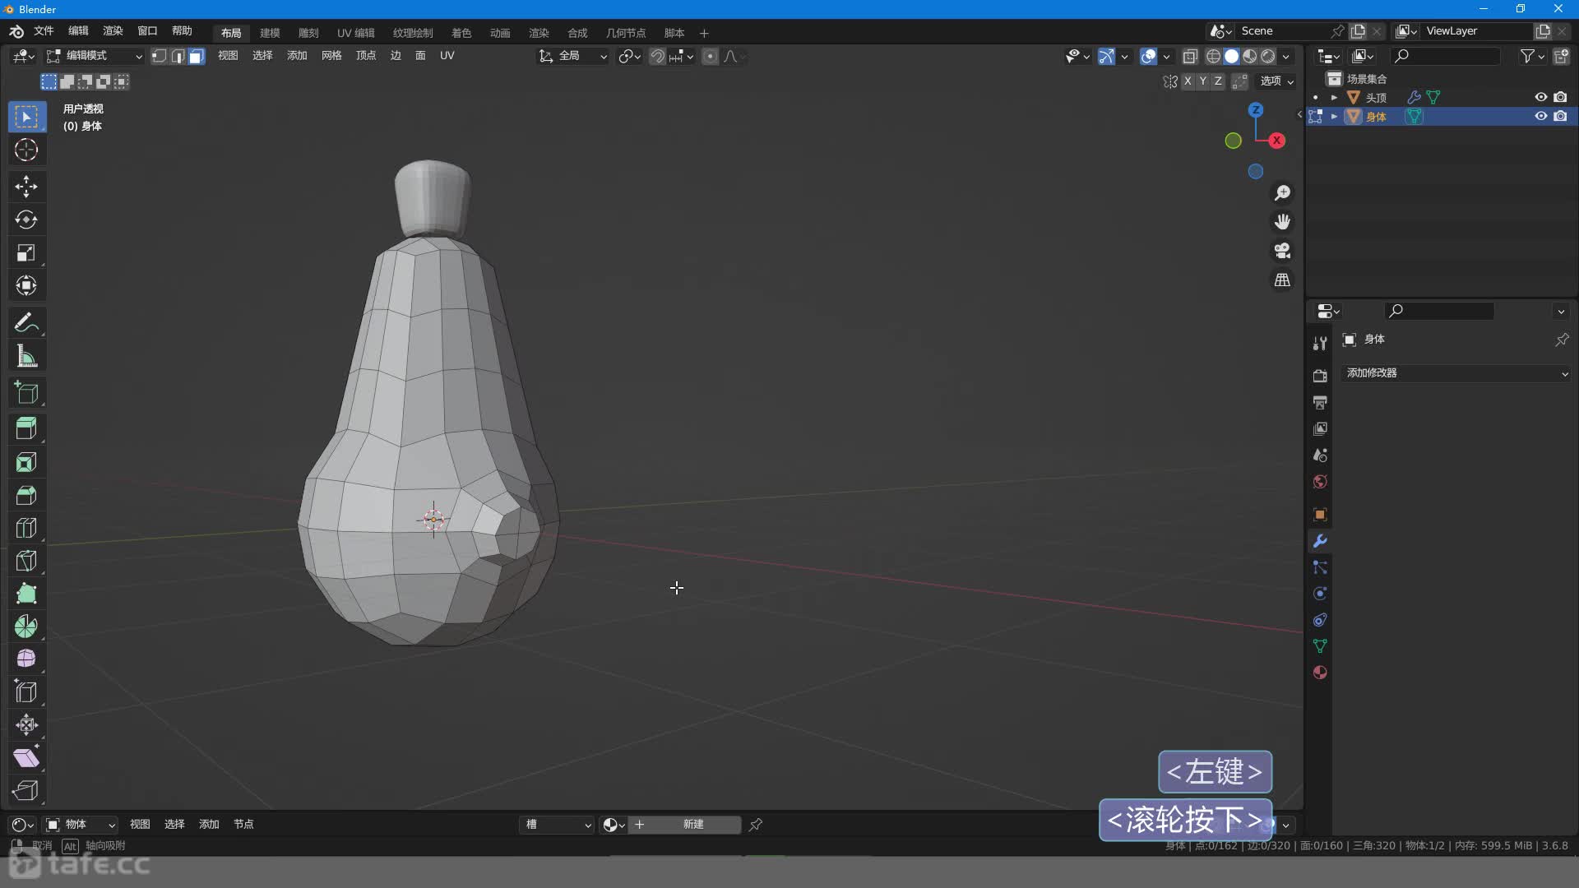1579x888 pixels.
Task: Open the 选项 options dropdown
Action: pyautogui.click(x=1277, y=81)
